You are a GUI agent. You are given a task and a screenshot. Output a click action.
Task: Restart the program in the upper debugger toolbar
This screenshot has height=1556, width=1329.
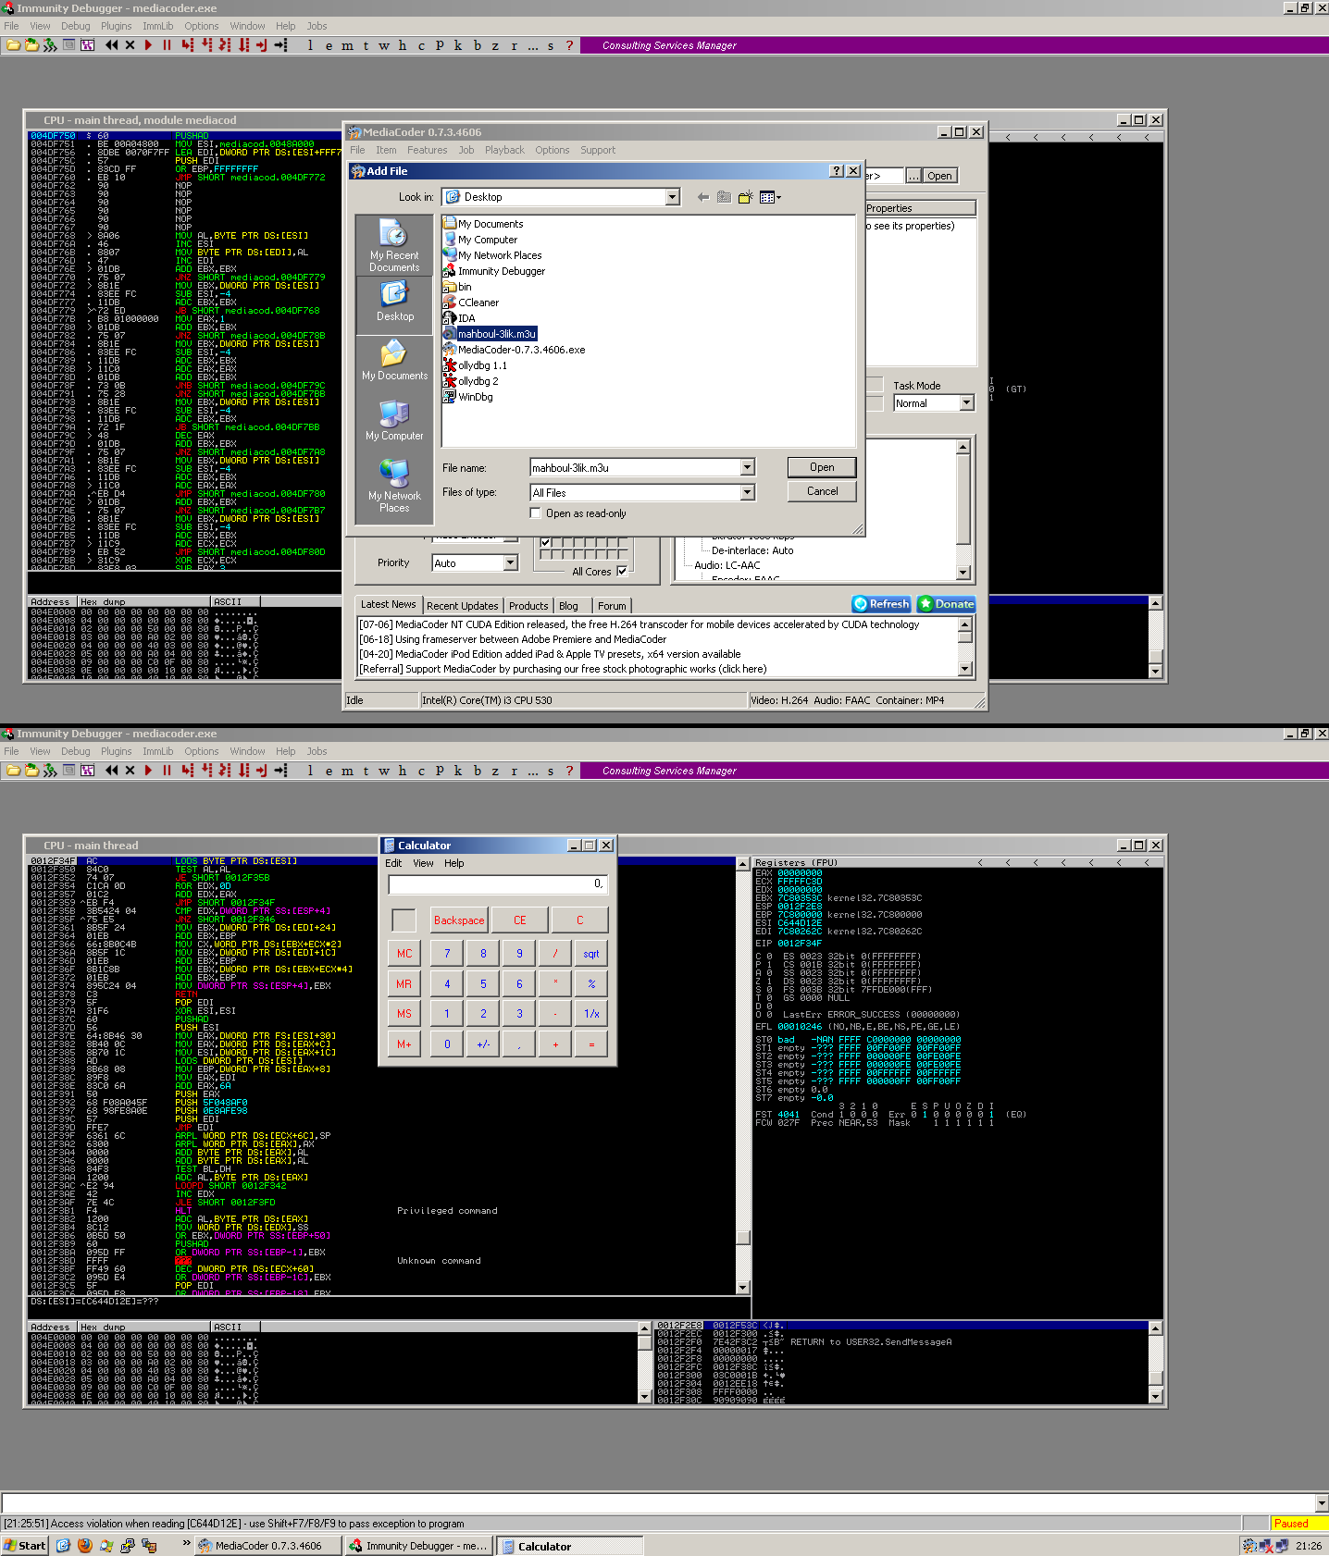(112, 45)
